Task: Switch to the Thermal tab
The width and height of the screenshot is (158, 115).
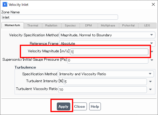Action: pyautogui.click(x=33, y=26)
